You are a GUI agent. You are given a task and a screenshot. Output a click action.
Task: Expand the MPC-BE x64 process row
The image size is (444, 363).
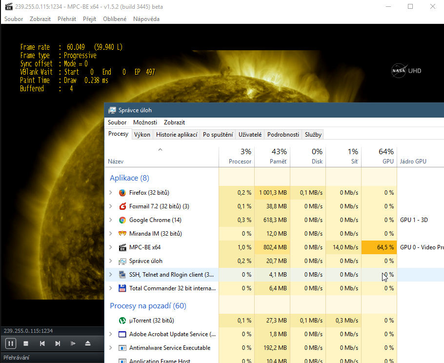tap(111, 247)
